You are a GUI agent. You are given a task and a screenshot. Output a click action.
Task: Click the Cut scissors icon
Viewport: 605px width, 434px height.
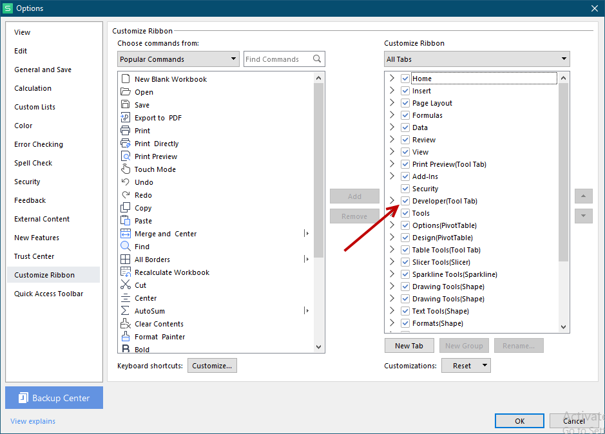[126, 285]
